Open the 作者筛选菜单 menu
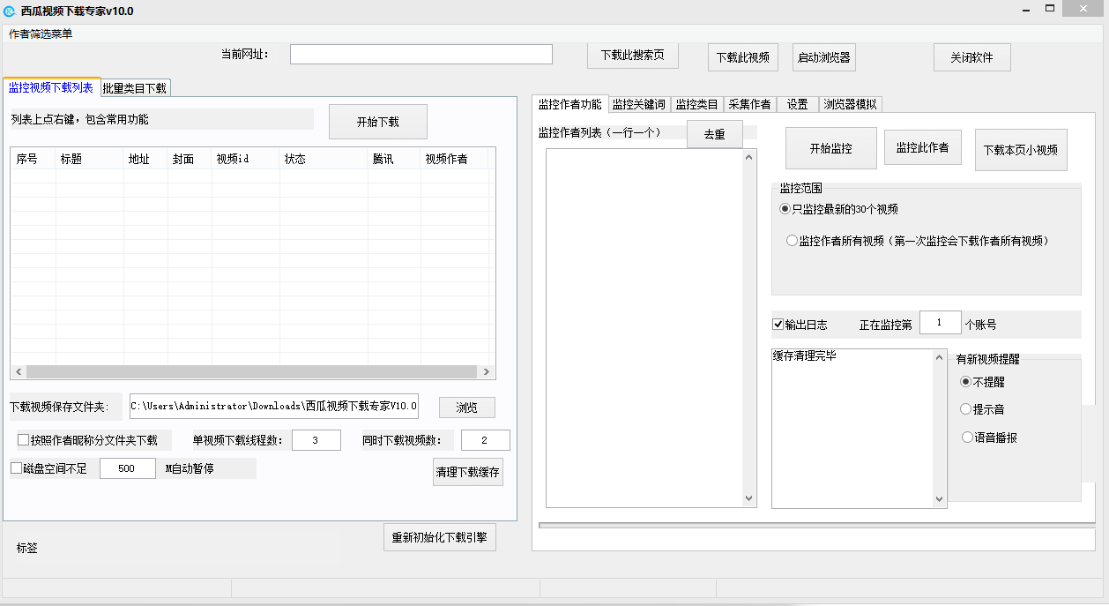 click(x=41, y=34)
